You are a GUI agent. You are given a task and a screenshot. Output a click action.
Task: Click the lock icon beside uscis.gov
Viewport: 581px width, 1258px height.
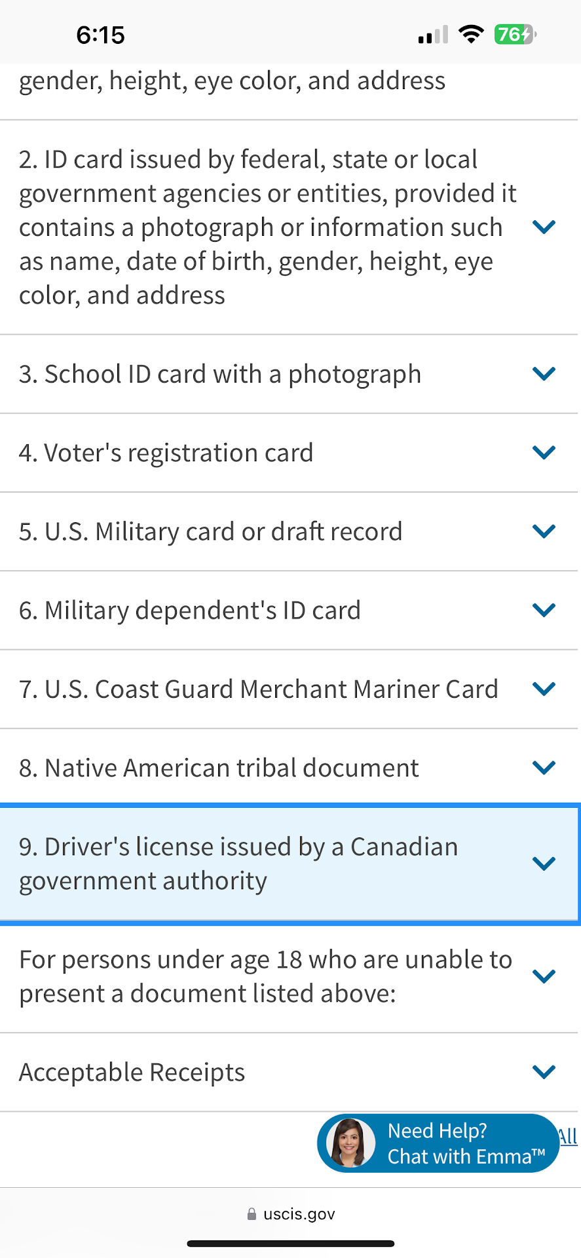[252, 1214]
